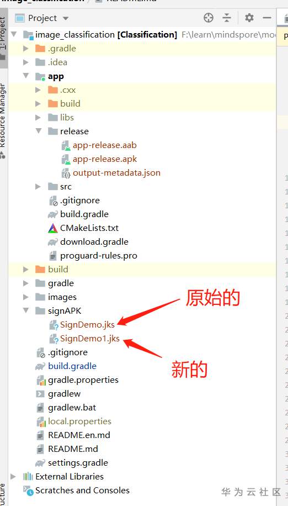Click the Scratches and Consoles icon

coord(28,491)
